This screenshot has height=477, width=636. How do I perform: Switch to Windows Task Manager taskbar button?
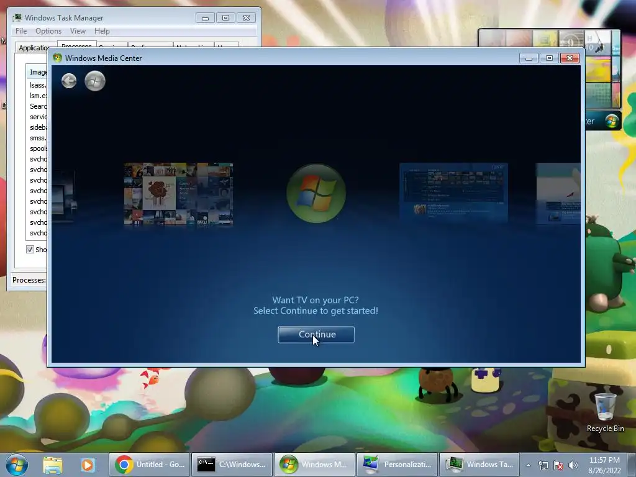coord(479,465)
